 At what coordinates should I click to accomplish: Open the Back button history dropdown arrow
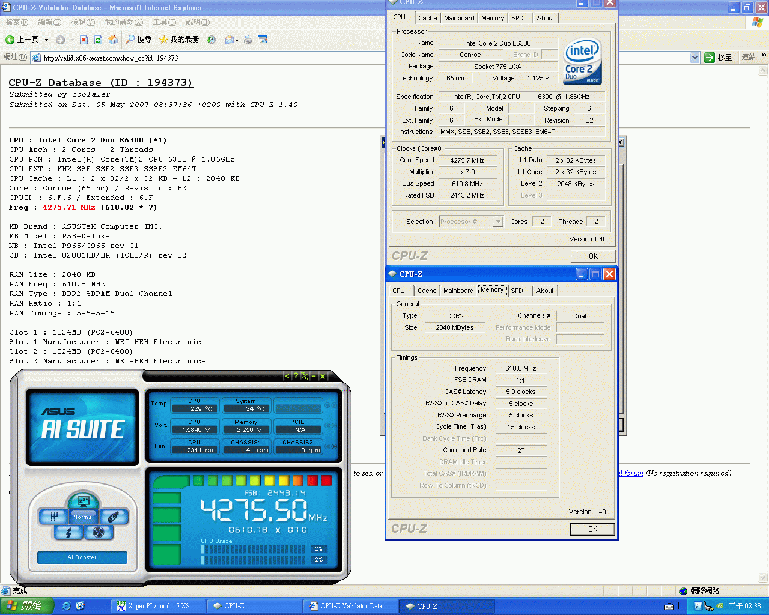(46, 40)
